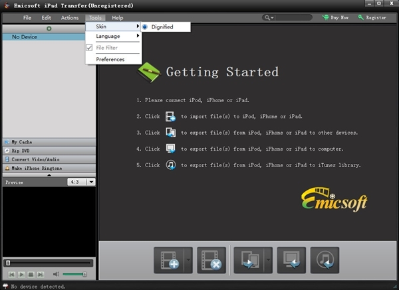Click the Export to iTunes library toolbar button
The image size is (399, 290).
coord(325,260)
